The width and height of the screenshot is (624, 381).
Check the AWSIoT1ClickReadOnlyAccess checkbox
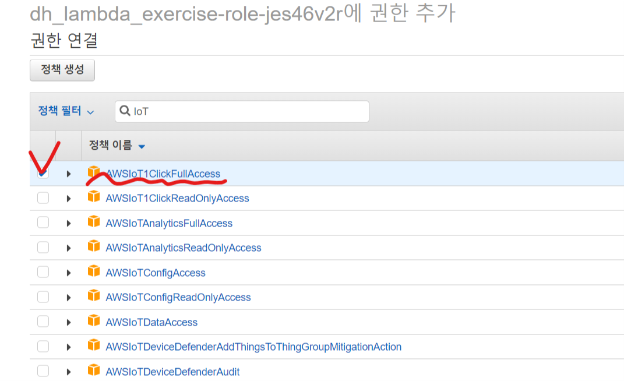[43, 198]
